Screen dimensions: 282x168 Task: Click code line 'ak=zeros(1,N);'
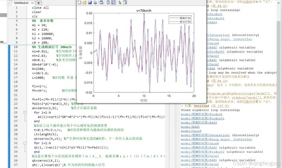(x=45, y=108)
